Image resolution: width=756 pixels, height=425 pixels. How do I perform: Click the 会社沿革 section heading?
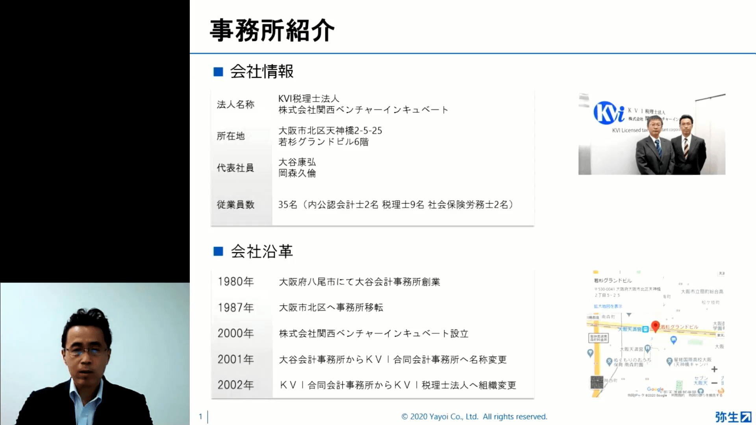tap(261, 251)
